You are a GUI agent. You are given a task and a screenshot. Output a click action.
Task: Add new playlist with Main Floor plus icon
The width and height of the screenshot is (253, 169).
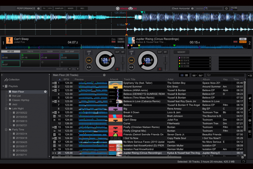click(x=45, y=92)
